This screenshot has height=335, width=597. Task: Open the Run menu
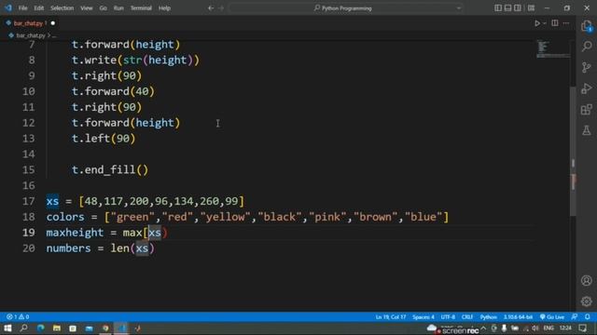(118, 8)
